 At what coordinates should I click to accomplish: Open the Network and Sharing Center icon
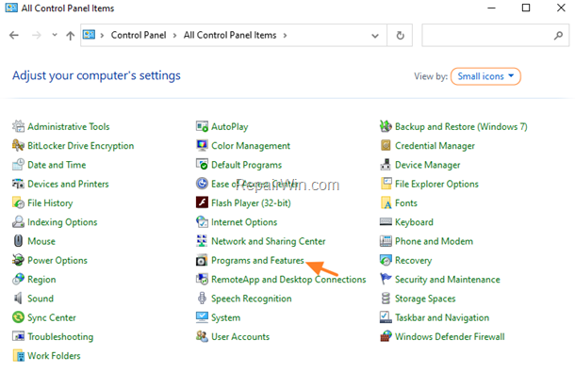(x=202, y=241)
